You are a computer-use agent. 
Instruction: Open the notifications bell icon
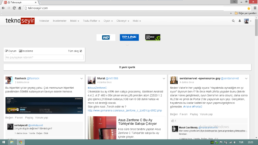[x=240, y=21]
